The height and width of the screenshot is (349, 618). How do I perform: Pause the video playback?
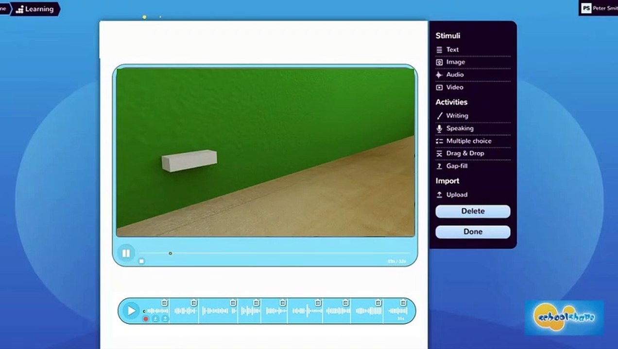[x=126, y=253]
